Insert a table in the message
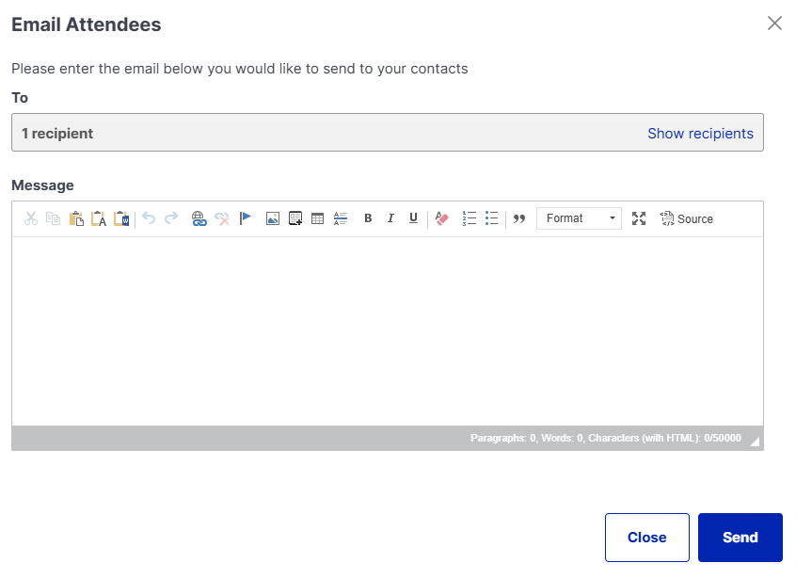Screen dimensions: 812x579 pos(318,218)
